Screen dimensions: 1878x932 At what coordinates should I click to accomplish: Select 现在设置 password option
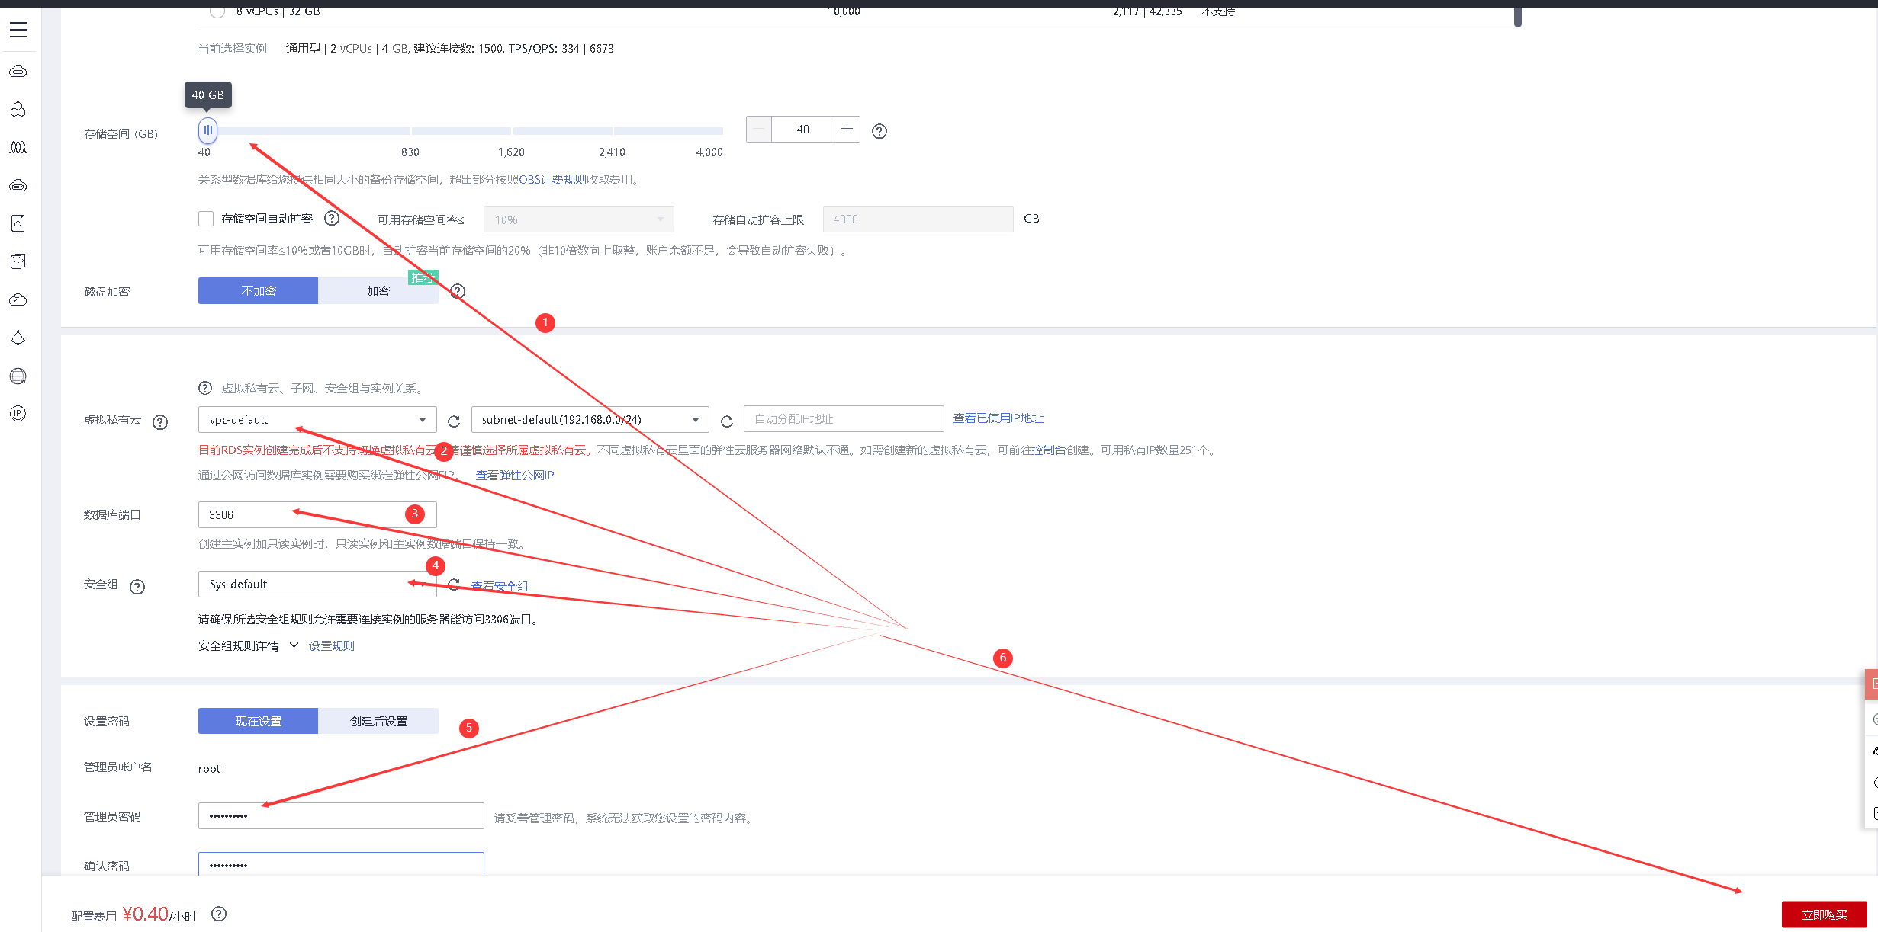(258, 721)
